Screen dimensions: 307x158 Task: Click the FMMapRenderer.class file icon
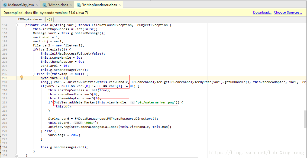[79, 5]
